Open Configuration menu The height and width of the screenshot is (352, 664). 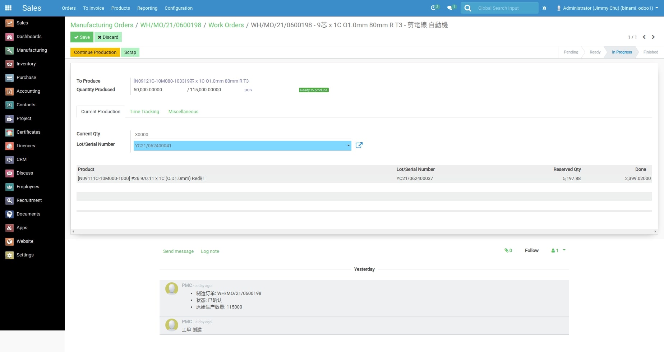point(179,8)
